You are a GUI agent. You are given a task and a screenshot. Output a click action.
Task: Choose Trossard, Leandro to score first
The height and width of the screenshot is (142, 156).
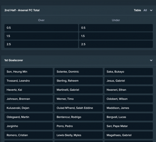click(x=28, y=81)
